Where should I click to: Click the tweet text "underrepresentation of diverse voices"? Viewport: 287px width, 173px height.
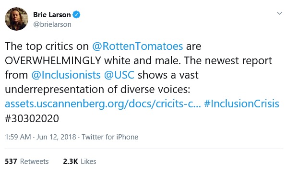click(96, 90)
